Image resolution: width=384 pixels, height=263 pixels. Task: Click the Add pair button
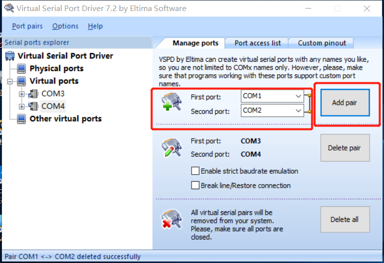345,103
